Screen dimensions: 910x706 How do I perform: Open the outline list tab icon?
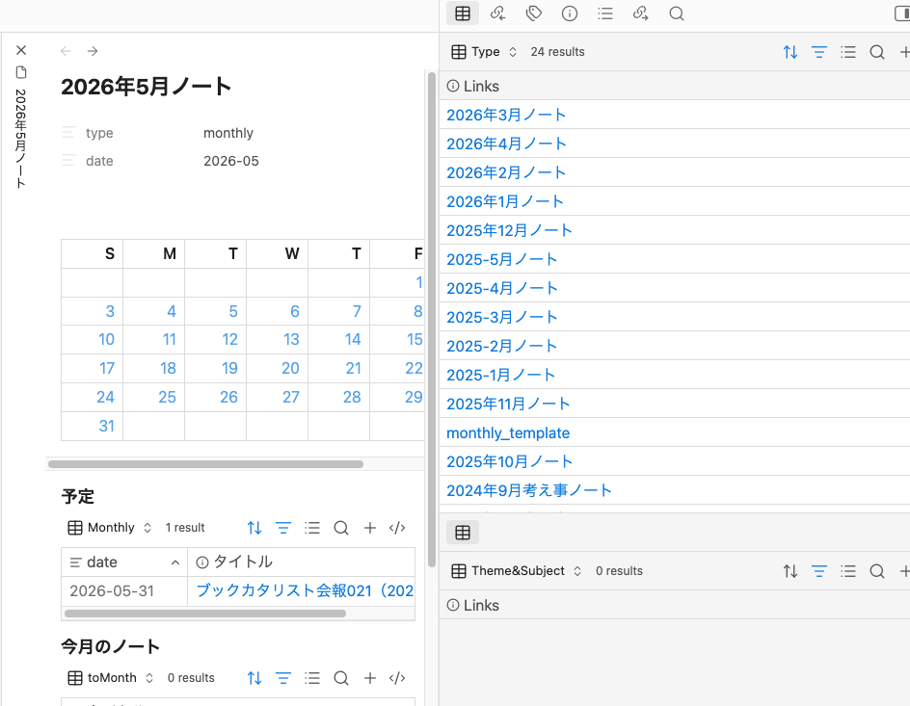coord(605,13)
